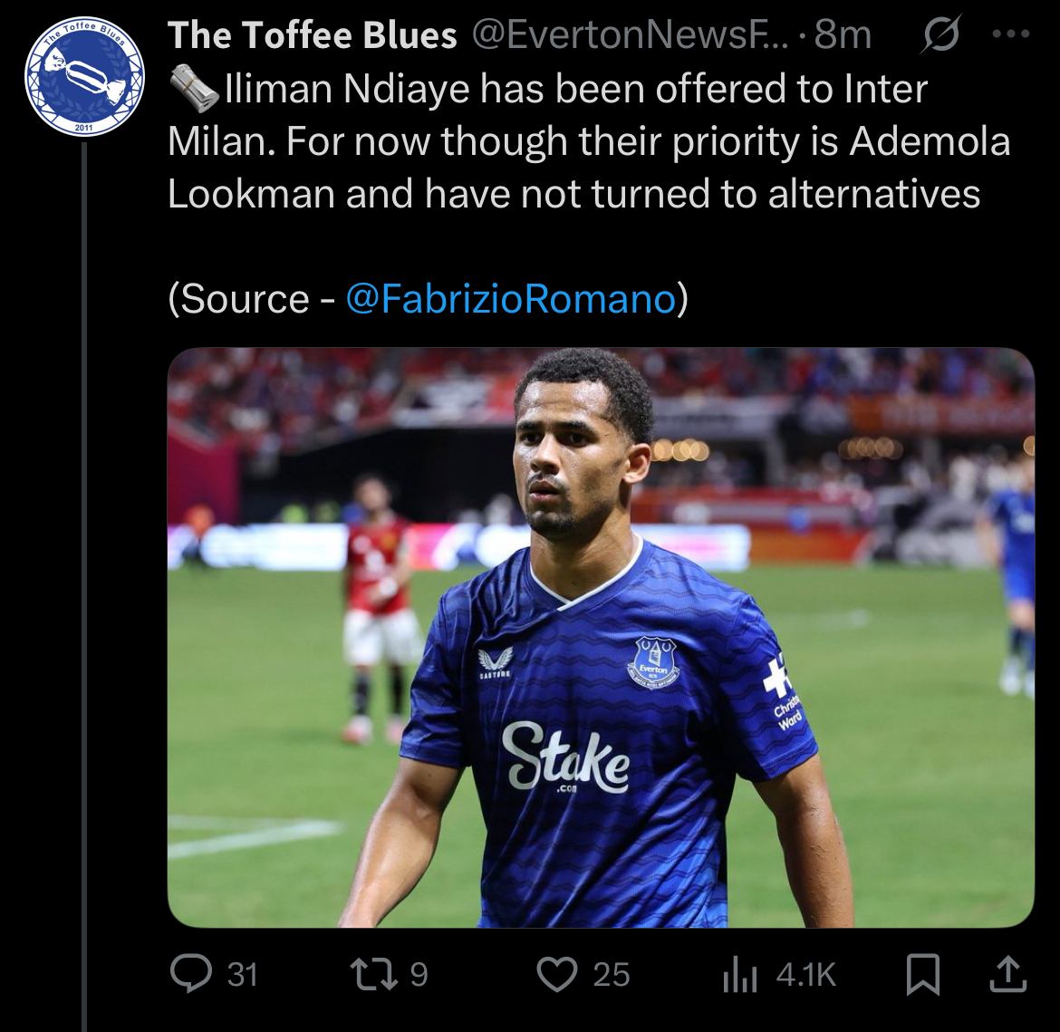Open the three-dot more options menu
The image size is (1060, 1032).
1011,35
